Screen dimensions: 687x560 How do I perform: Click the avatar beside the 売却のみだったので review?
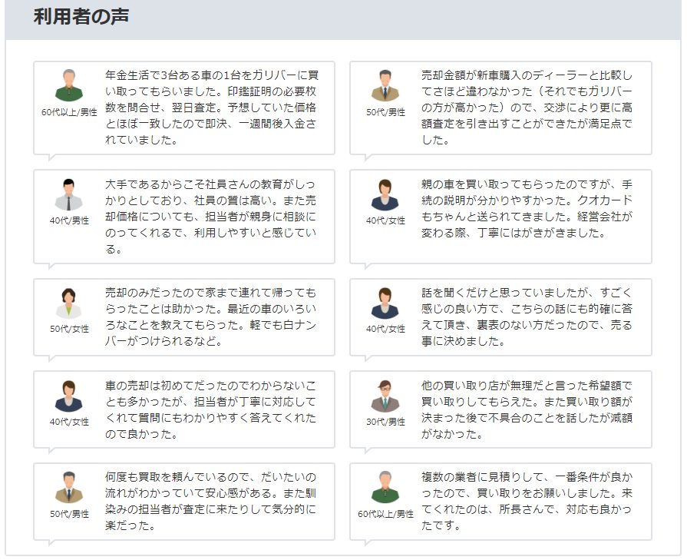point(69,303)
